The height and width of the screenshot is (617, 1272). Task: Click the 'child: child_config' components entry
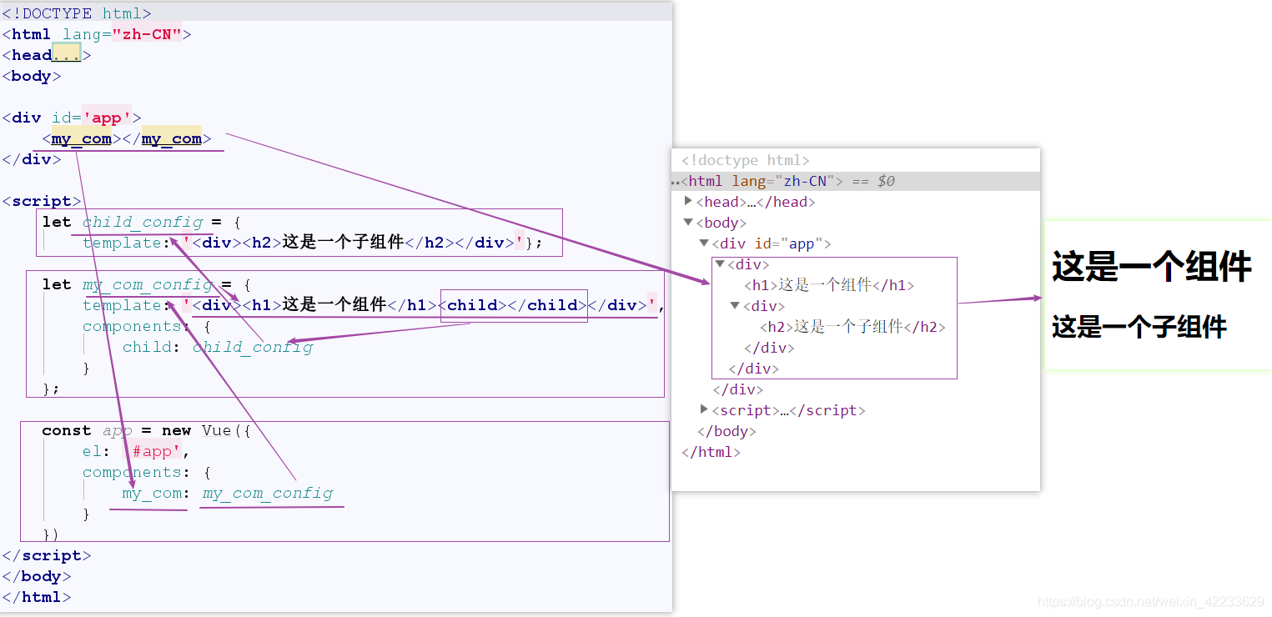218,347
